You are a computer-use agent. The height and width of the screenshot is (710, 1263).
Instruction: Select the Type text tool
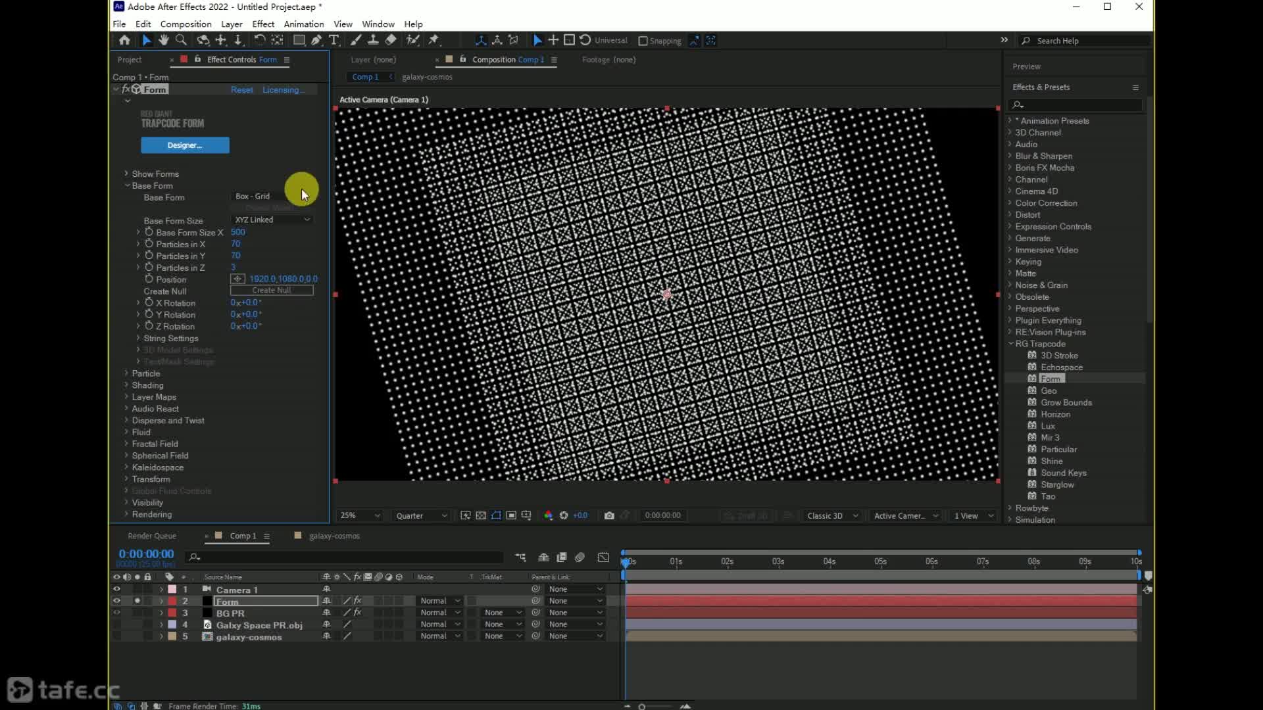click(x=334, y=40)
